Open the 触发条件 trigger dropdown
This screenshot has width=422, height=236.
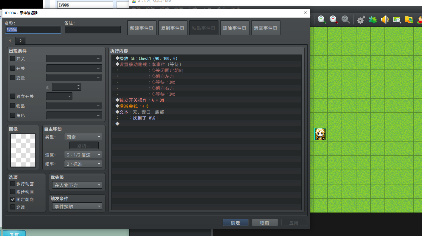(x=77, y=206)
